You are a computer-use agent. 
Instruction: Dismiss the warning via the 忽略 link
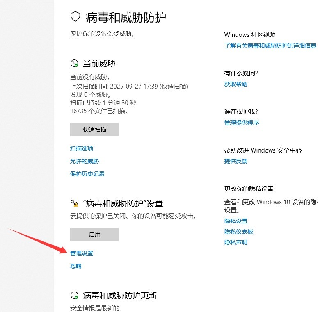tap(76, 266)
